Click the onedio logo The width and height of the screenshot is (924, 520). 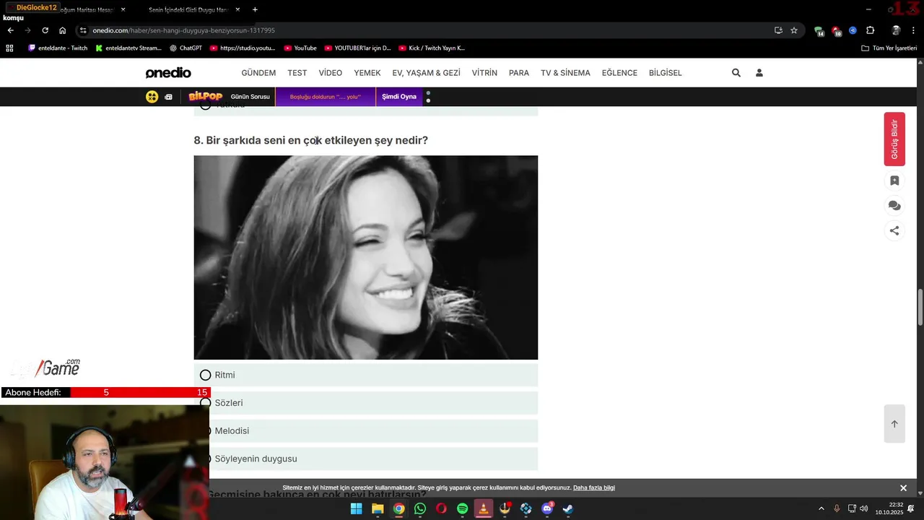tap(168, 73)
